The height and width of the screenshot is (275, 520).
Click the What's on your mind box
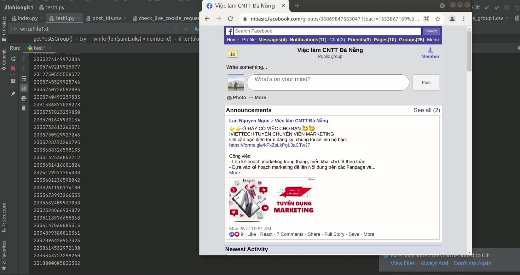pos(328,83)
